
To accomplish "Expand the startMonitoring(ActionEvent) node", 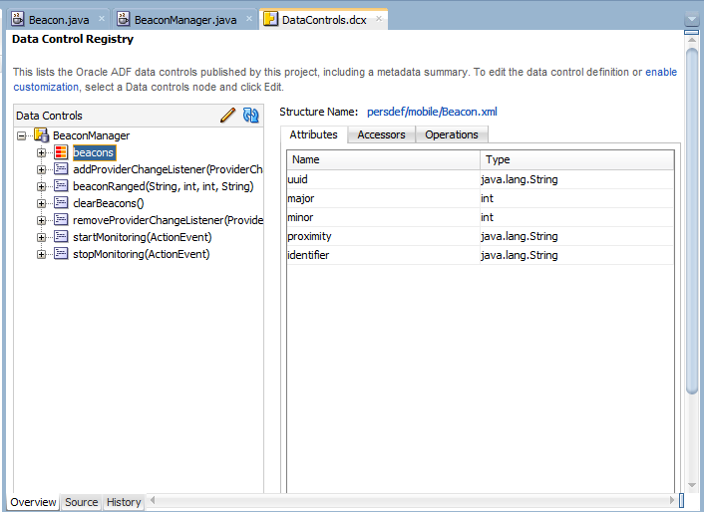I will (41, 237).
